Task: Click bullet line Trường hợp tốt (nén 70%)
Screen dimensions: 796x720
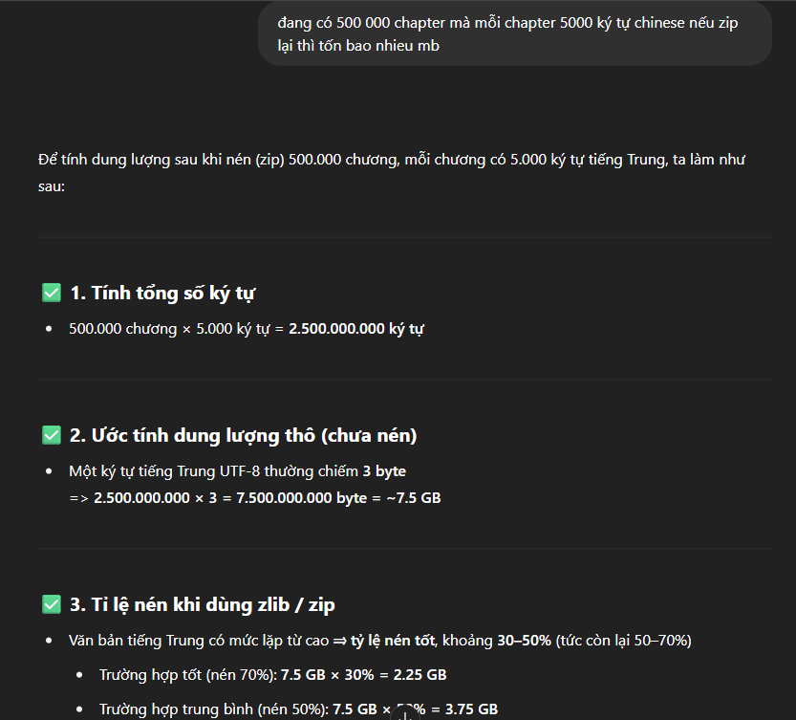Action: [x=272, y=675]
